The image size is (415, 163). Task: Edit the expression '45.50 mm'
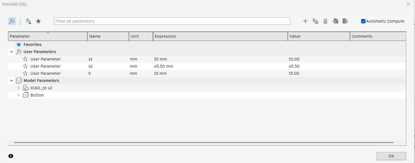164,66
